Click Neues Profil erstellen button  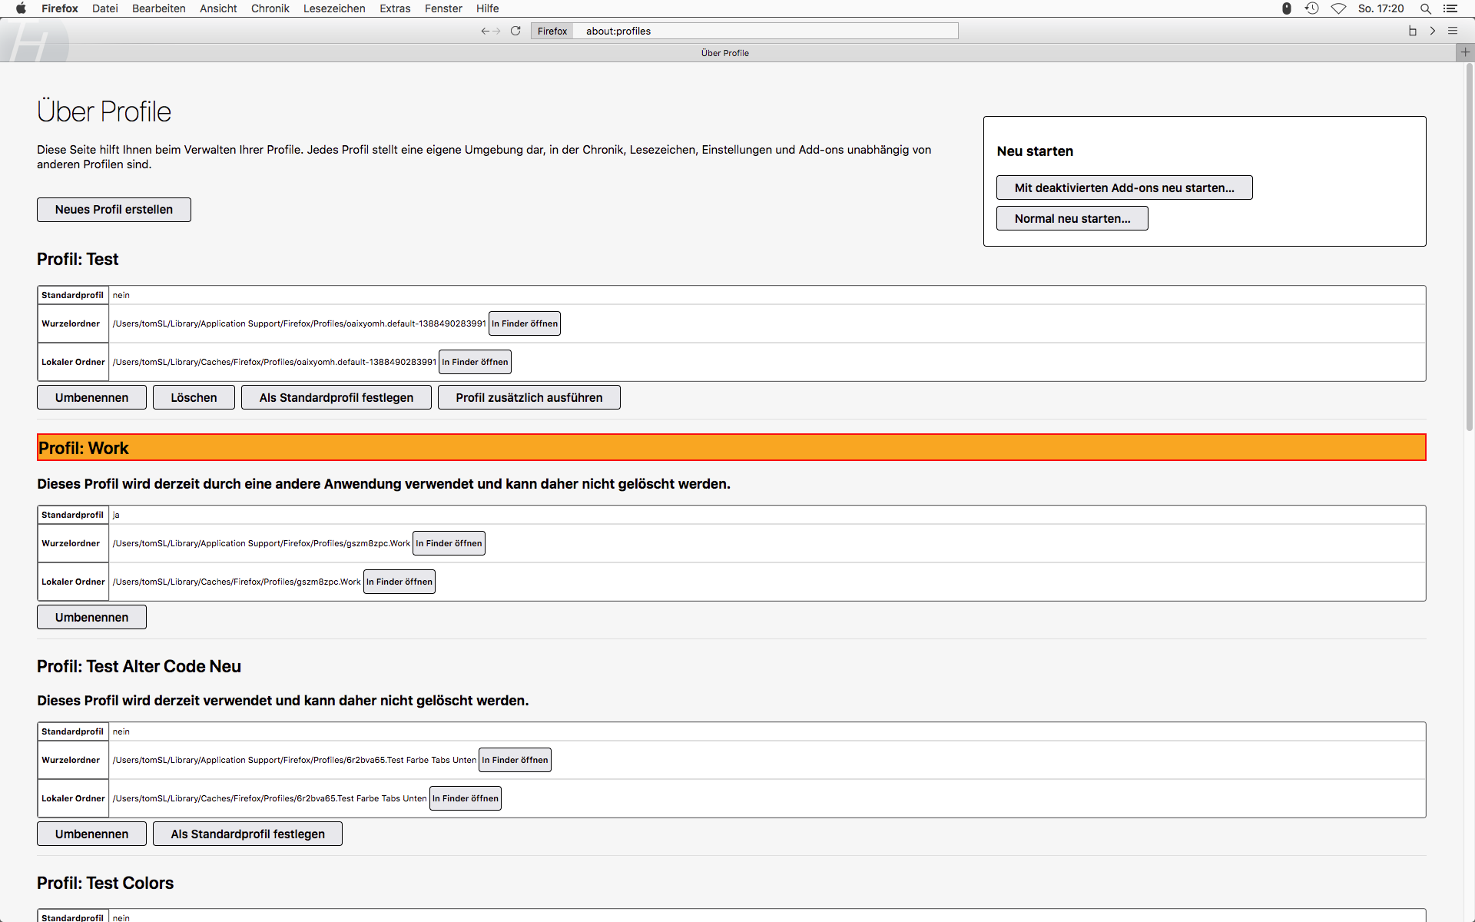[114, 210]
